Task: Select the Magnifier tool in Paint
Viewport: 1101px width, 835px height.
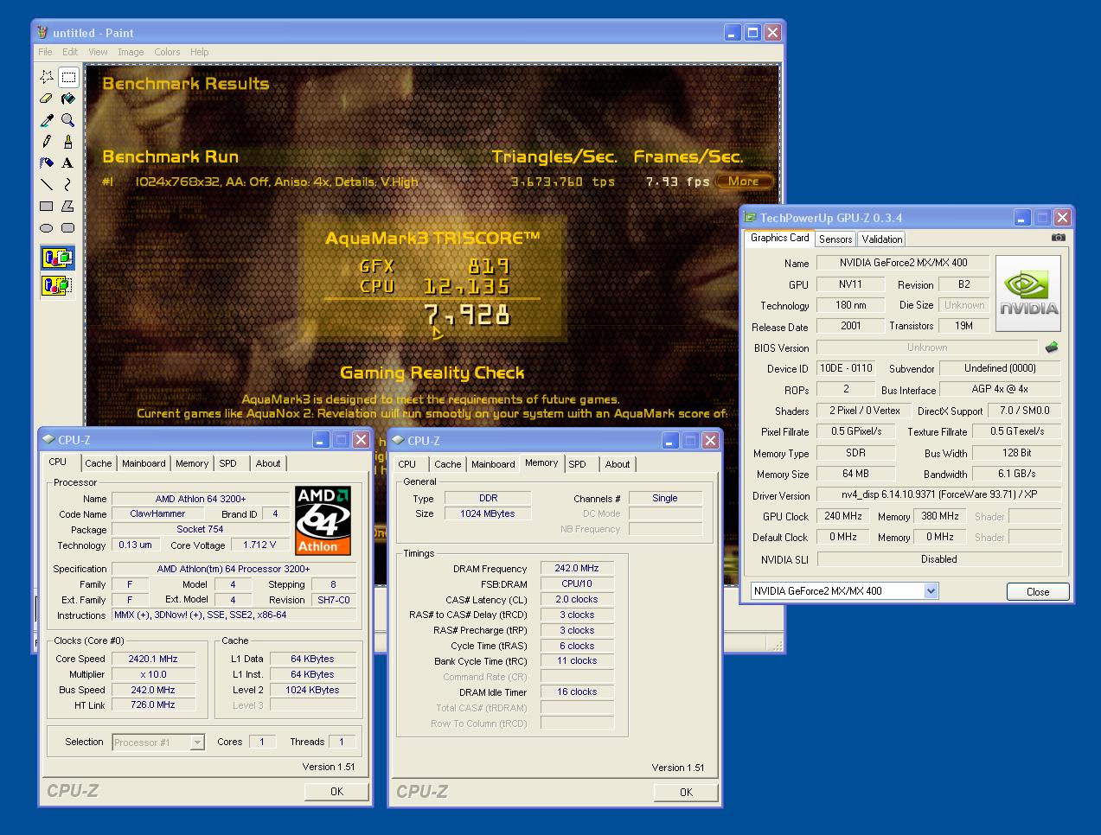Action: pos(68,120)
